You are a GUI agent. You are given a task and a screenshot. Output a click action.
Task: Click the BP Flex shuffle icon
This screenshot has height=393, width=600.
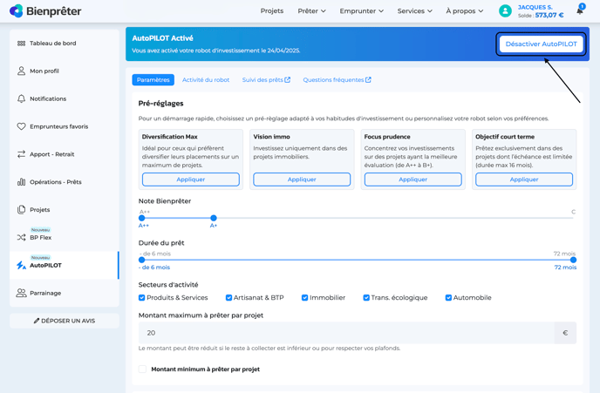pyautogui.click(x=22, y=237)
